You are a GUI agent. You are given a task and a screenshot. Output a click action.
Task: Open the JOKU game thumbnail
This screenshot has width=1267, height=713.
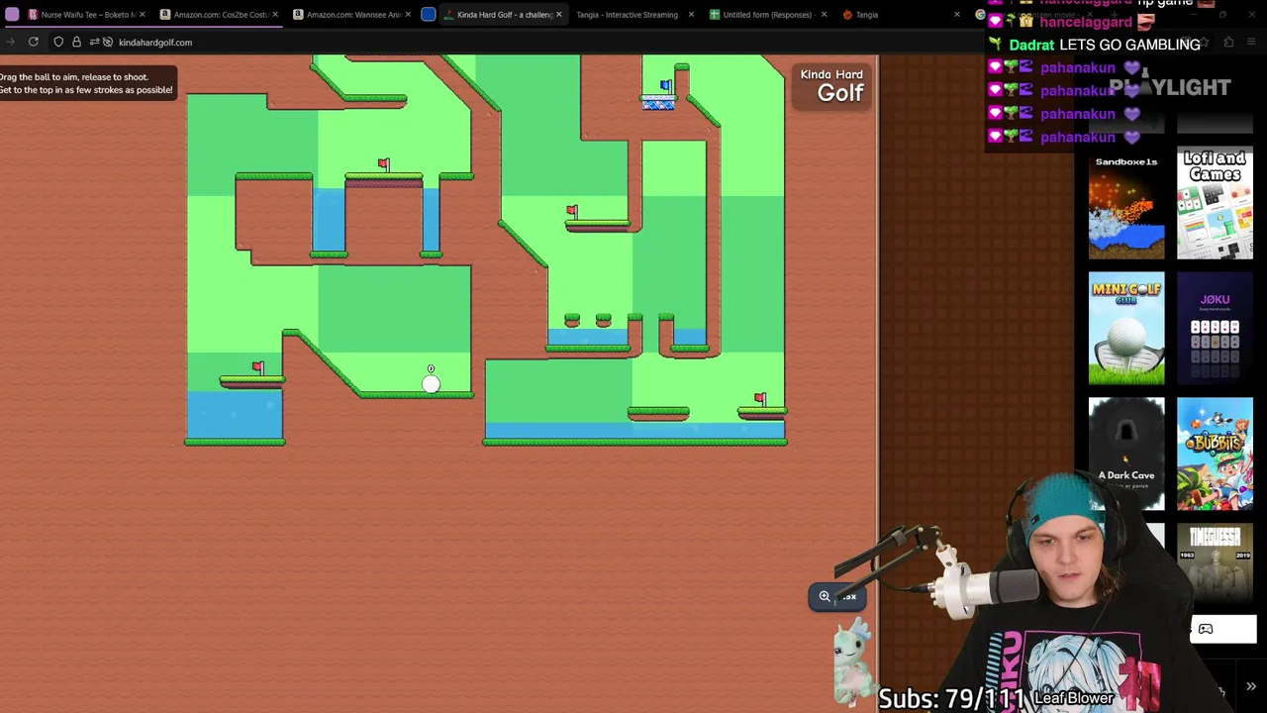pyautogui.click(x=1215, y=329)
